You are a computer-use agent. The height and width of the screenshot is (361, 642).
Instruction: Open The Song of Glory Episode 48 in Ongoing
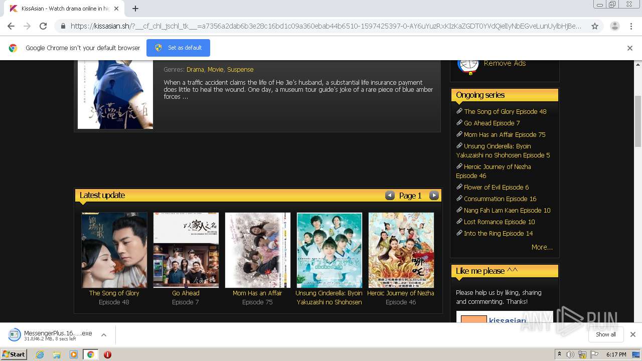505,111
